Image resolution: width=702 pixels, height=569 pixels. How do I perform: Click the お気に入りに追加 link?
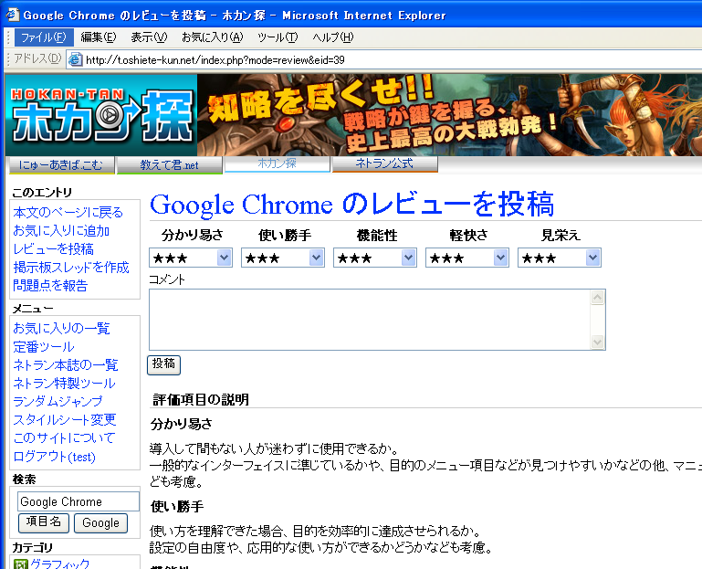coord(61,231)
